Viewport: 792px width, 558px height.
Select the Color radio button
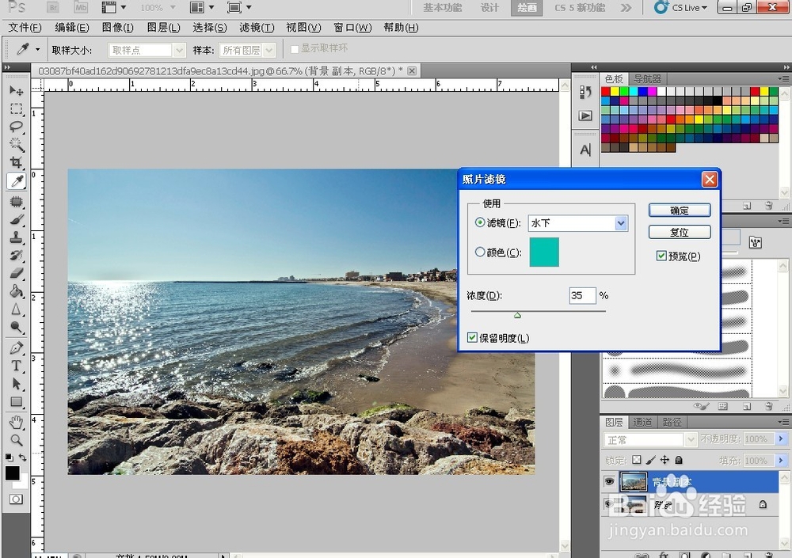480,252
